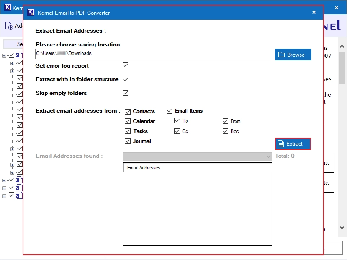Toggle the From field checkbox
Viewport: 347px width, 260px height.
coord(225,121)
